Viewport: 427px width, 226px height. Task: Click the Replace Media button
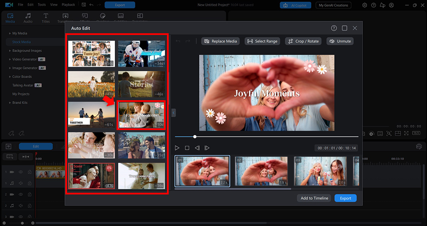221,41
